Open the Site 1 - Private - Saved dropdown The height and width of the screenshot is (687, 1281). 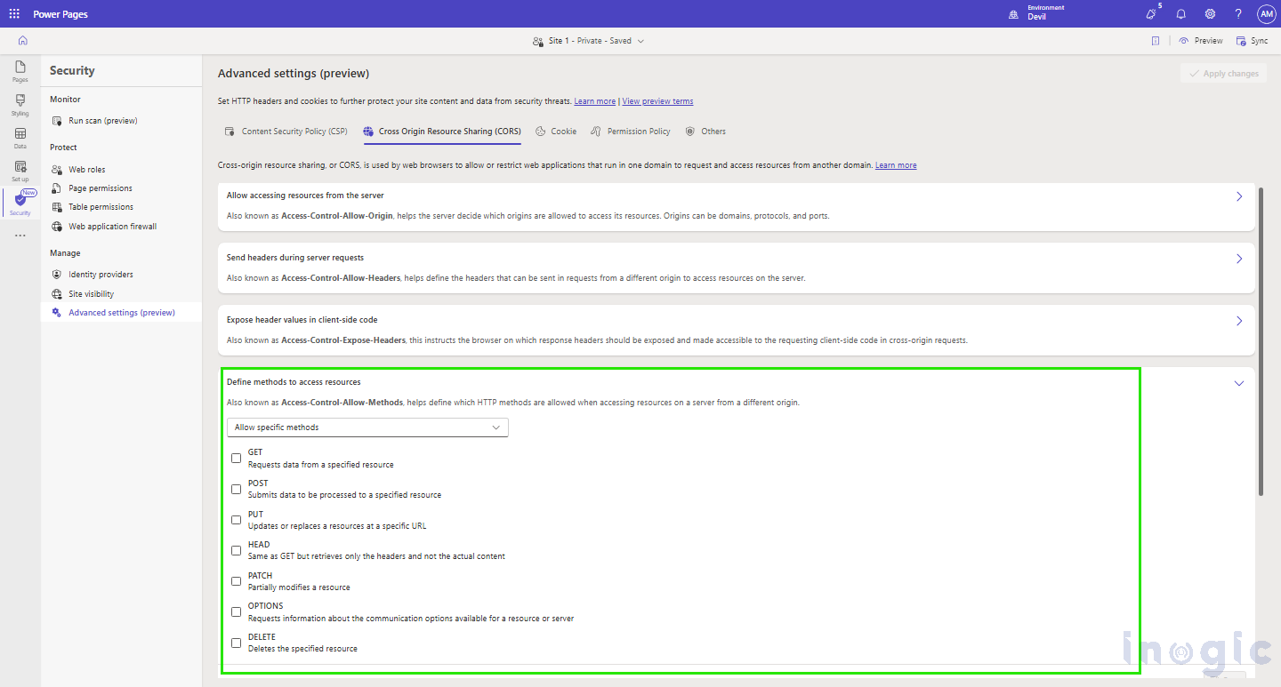click(588, 41)
